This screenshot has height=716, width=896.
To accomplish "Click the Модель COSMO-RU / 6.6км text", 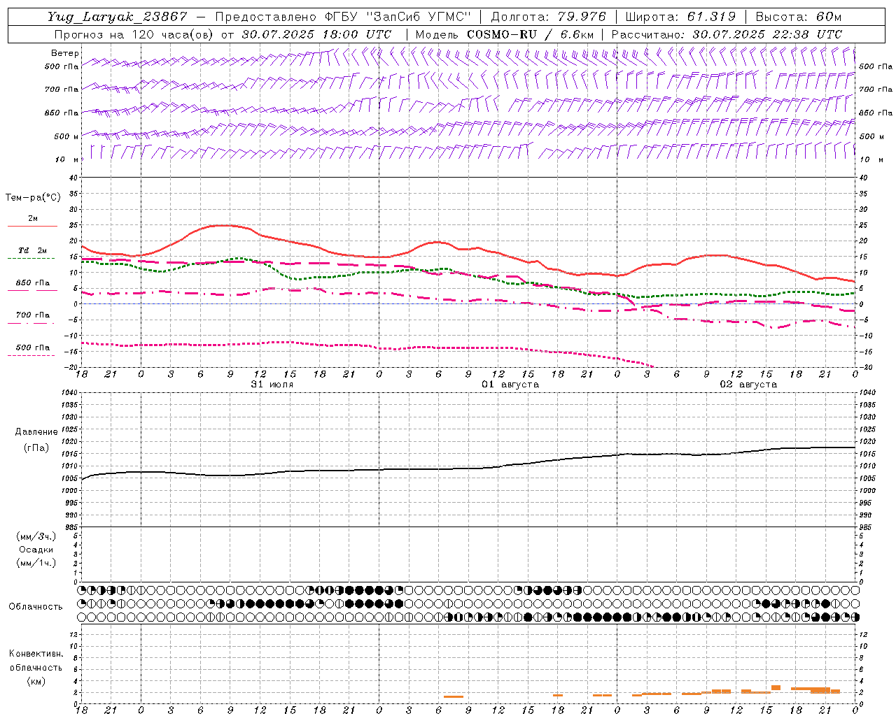I will 505,34.
